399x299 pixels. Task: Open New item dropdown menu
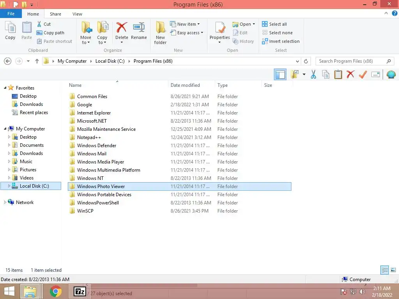pyautogui.click(x=185, y=24)
